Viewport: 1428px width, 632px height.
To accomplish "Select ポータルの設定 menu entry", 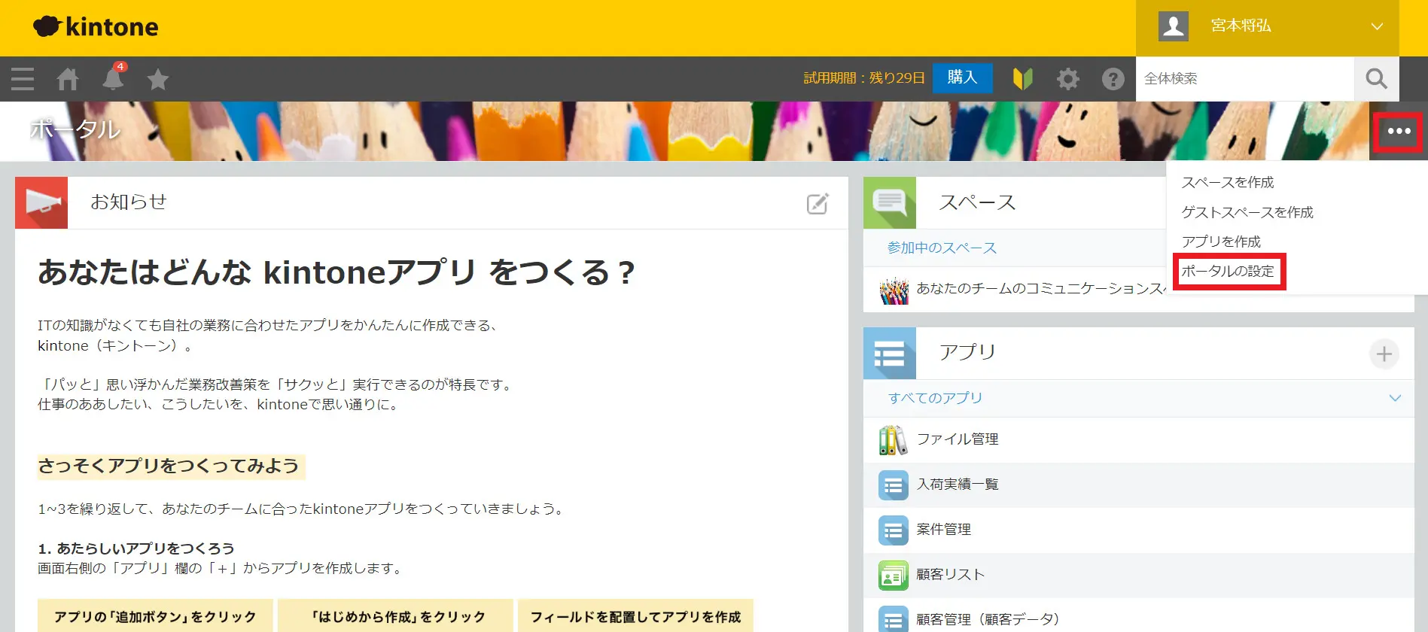I will (x=1228, y=271).
